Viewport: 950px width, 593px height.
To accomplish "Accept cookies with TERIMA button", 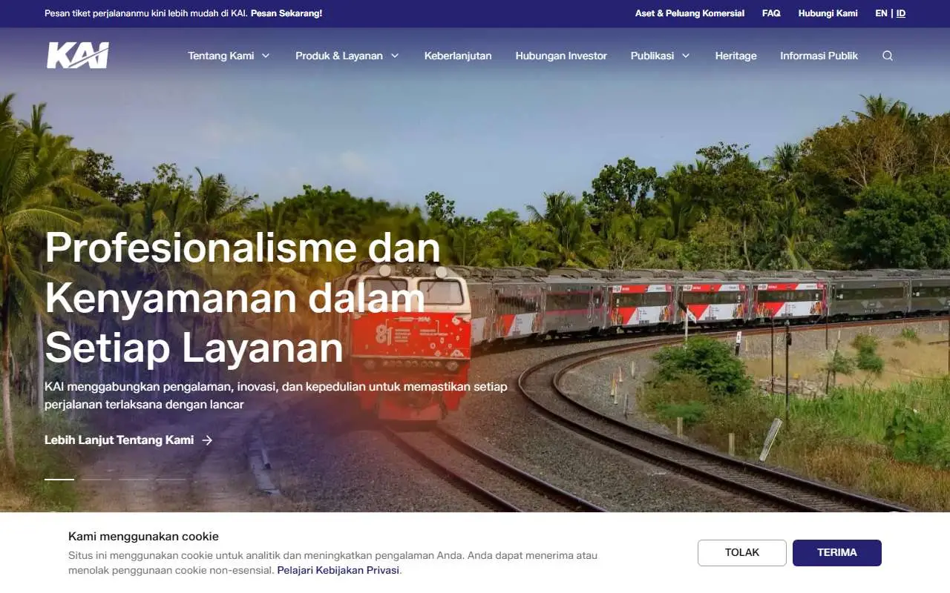I will coord(837,553).
